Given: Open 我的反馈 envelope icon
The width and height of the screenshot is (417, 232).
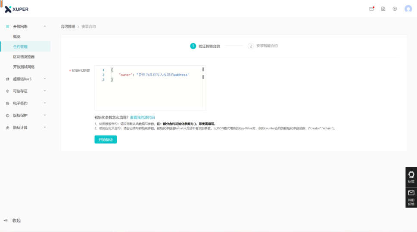Looking at the screenshot, I should (411, 193).
